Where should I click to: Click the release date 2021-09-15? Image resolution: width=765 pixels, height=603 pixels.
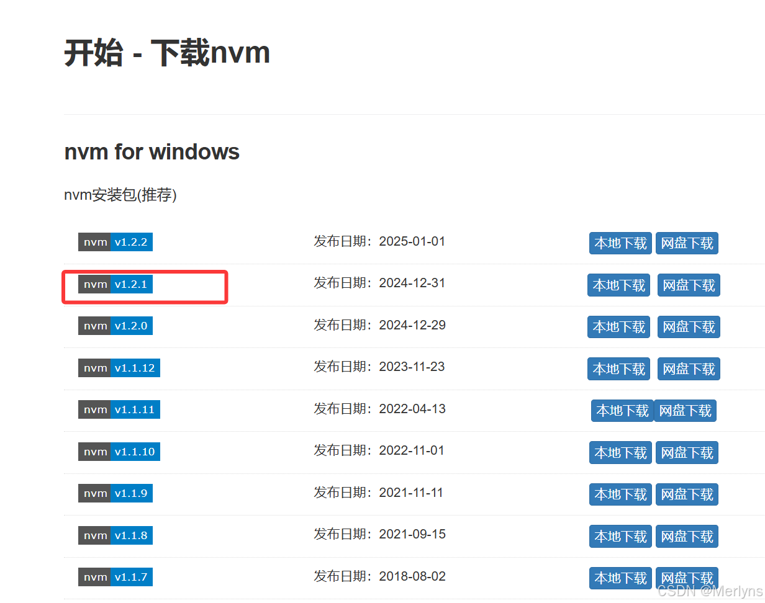tap(412, 534)
